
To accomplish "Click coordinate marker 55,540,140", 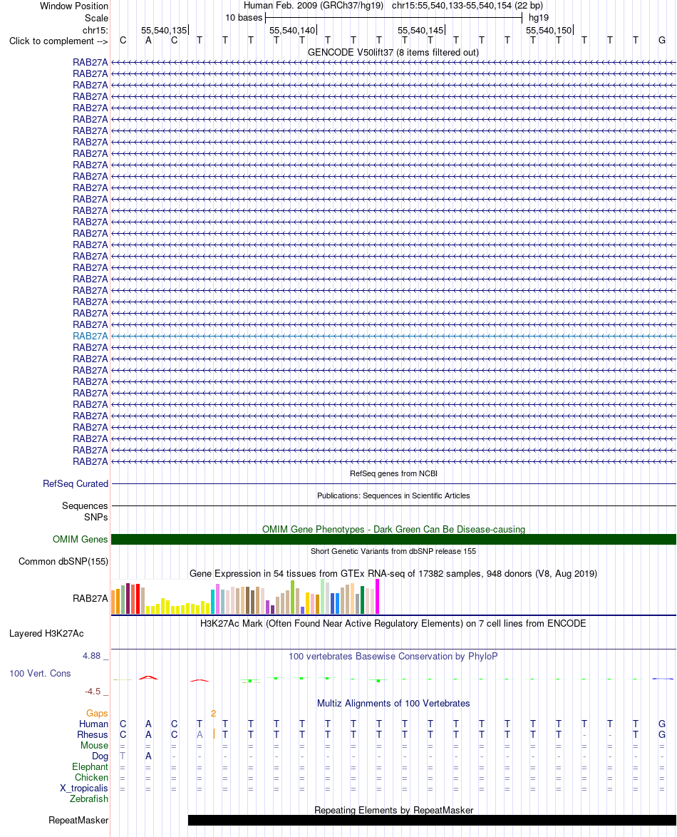I will pyautogui.click(x=292, y=31).
